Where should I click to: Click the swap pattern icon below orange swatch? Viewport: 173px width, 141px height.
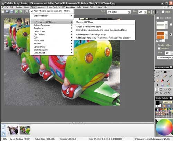pyautogui.click(x=158, y=41)
